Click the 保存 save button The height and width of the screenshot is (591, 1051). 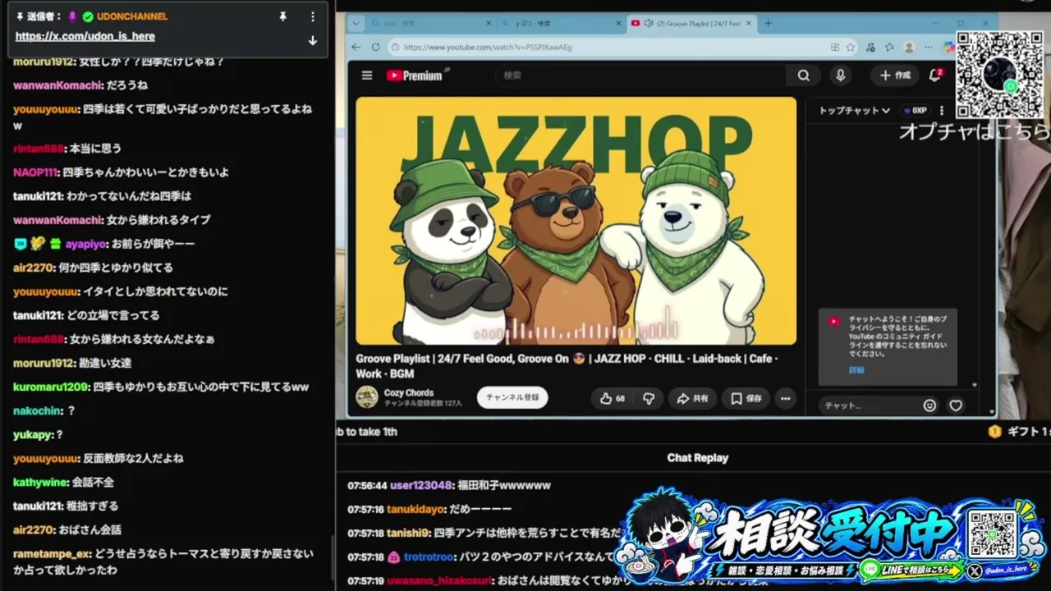(x=746, y=398)
